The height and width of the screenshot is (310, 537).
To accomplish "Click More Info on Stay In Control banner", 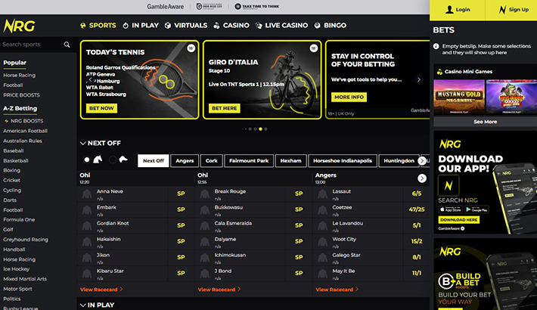I will [349, 97].
